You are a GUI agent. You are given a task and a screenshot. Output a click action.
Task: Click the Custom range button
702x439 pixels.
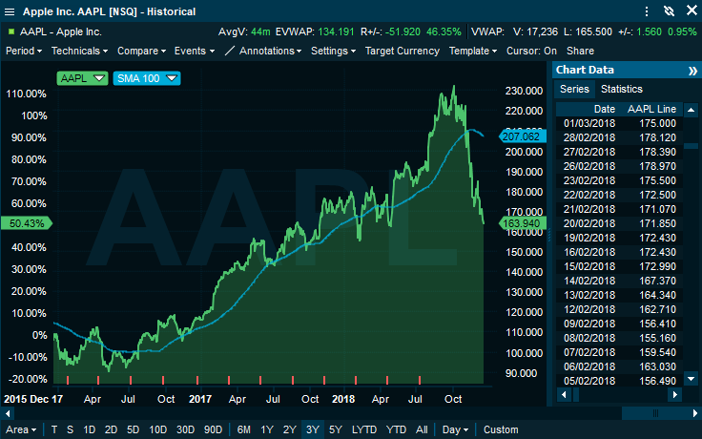(x=501, y=429)
